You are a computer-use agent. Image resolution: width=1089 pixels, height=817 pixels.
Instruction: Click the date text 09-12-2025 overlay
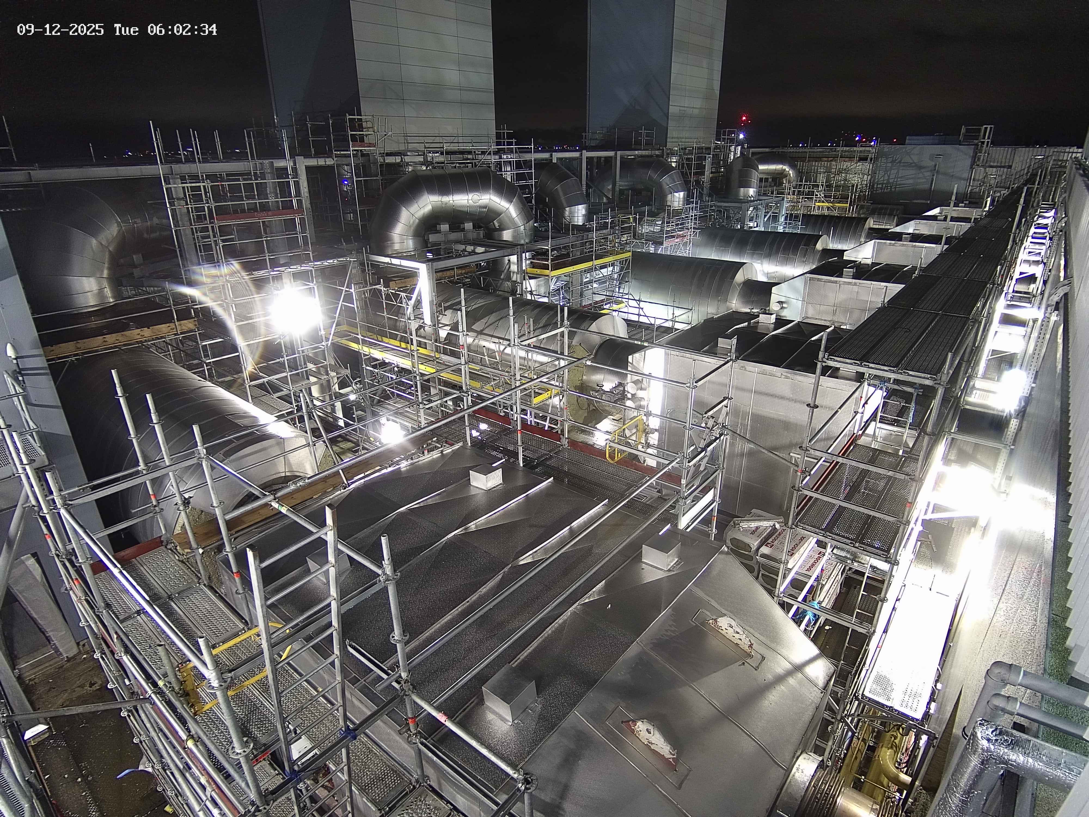coord(60,30)
